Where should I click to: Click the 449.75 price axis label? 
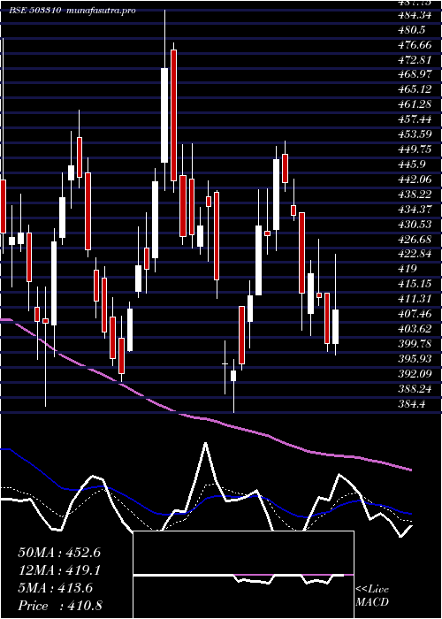[x=415, y=150]
